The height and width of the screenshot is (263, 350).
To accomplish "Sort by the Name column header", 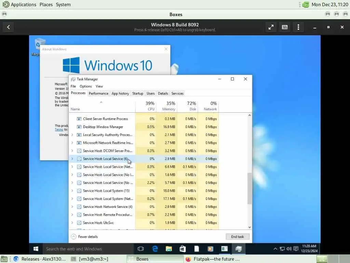I will 102,106.
